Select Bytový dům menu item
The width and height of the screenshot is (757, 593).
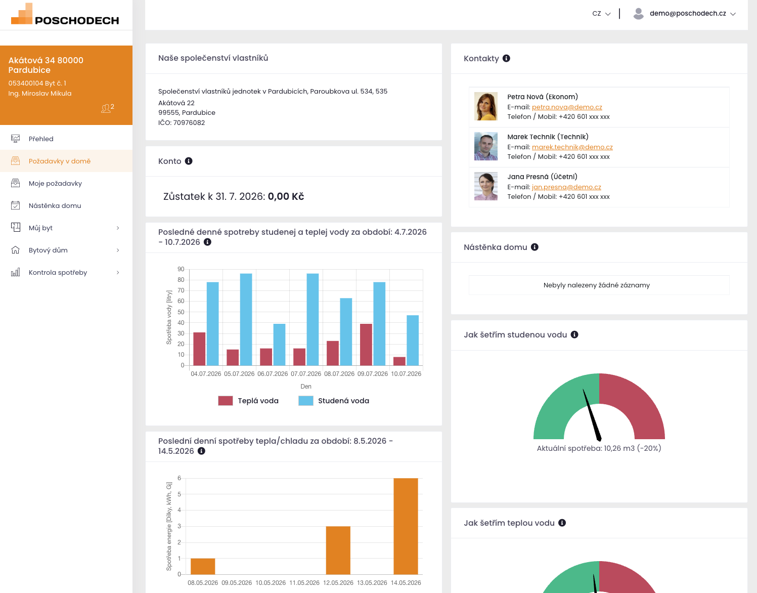pos(66,250)
